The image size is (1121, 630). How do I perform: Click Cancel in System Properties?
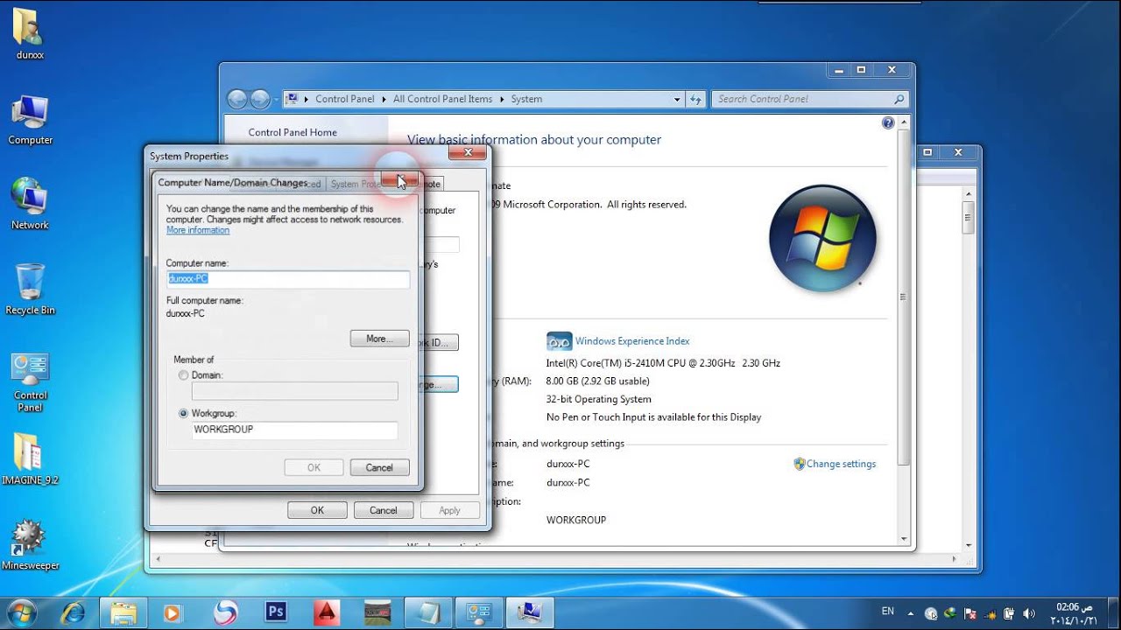[x=383, y=510]
